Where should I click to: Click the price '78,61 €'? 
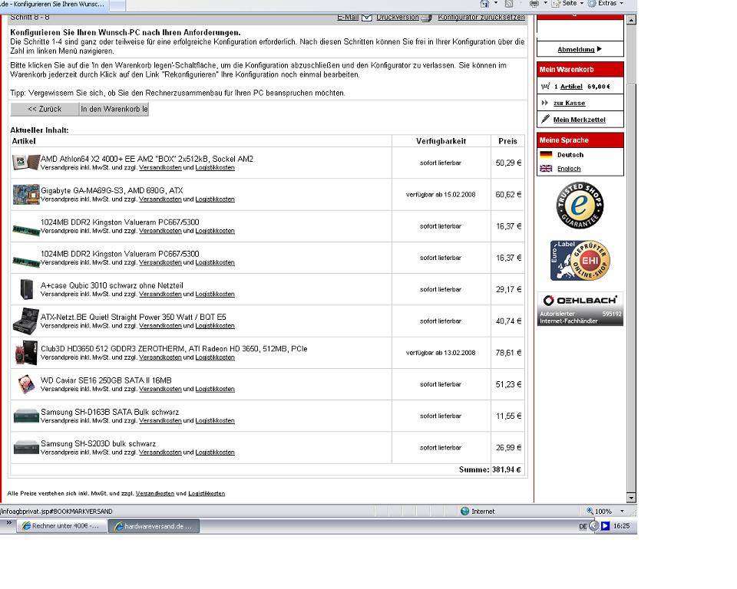[x=508, y=353]
